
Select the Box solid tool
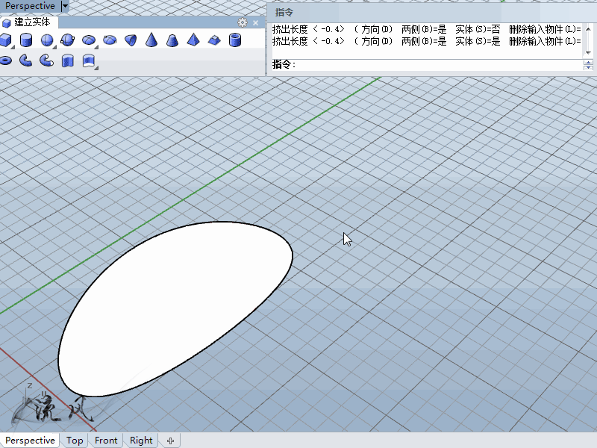click(5, 40)
